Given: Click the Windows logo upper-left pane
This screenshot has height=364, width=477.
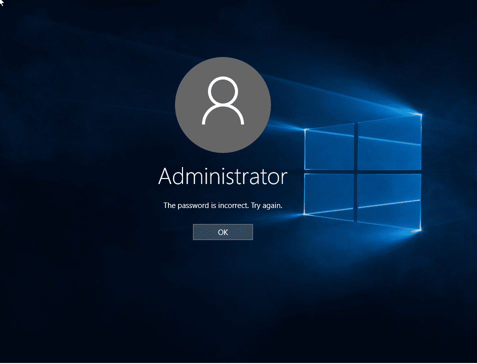Looking at the screenshot, I should pyautogui.click(x=329, y=148).
